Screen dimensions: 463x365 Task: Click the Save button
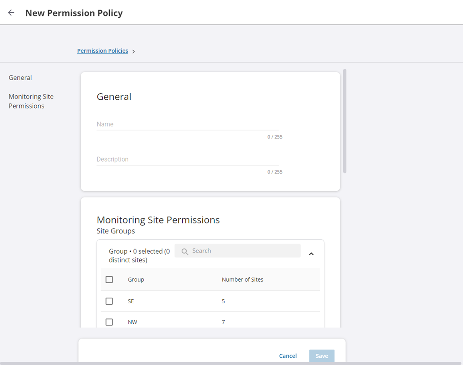[322, 356]
